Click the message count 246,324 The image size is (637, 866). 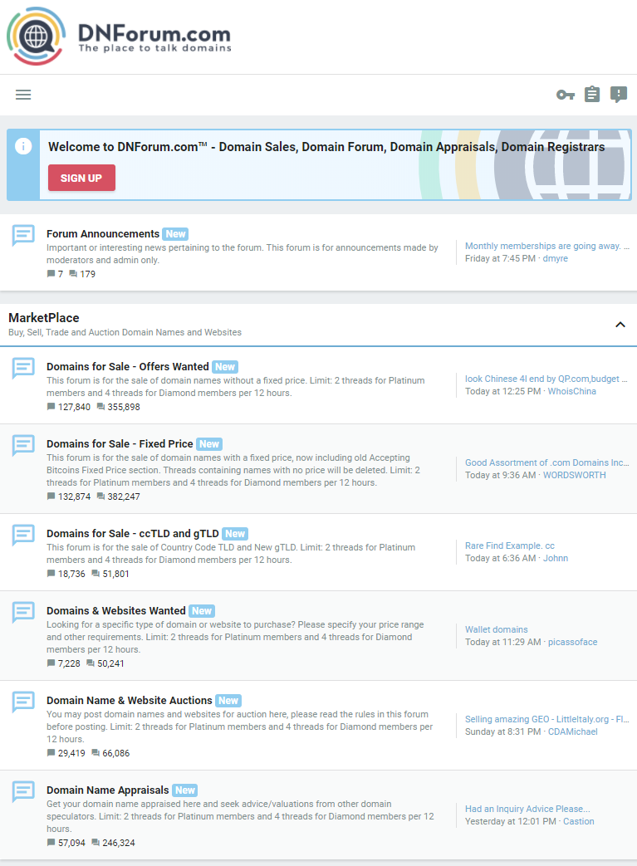[x=119, y=843]
